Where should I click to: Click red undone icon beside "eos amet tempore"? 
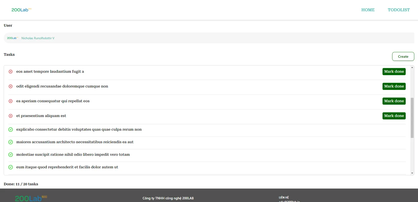pos(11,72)
